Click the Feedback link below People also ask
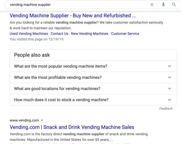The image size is (181, 144). [x=166, y=108]
